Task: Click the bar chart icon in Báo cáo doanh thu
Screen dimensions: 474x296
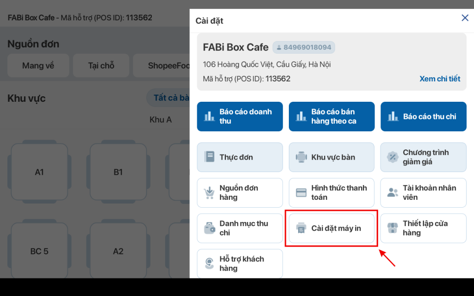Action: click(x=210, y=116)
